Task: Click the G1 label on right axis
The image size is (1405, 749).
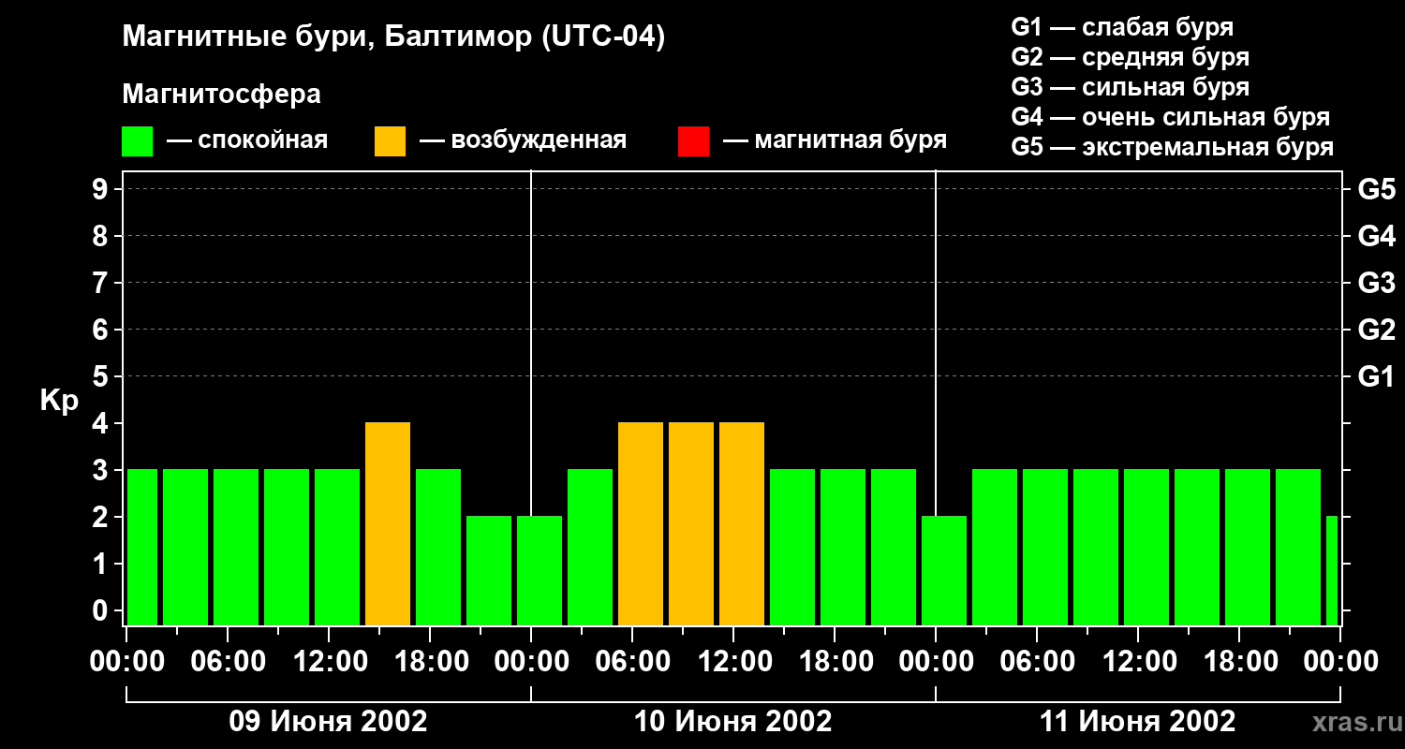Action: coord(1376,376)
